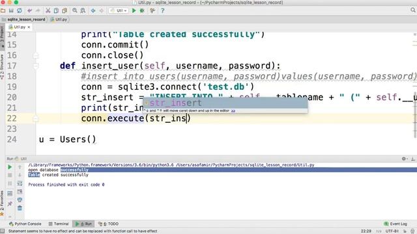Click the Pause output icon in Run panel

tap(10, 183)
